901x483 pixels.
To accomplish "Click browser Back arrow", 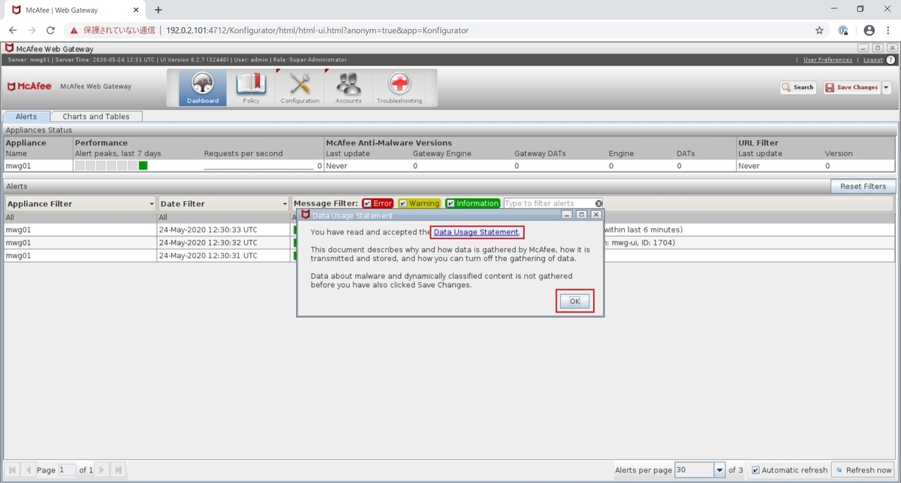I will 13,30.
